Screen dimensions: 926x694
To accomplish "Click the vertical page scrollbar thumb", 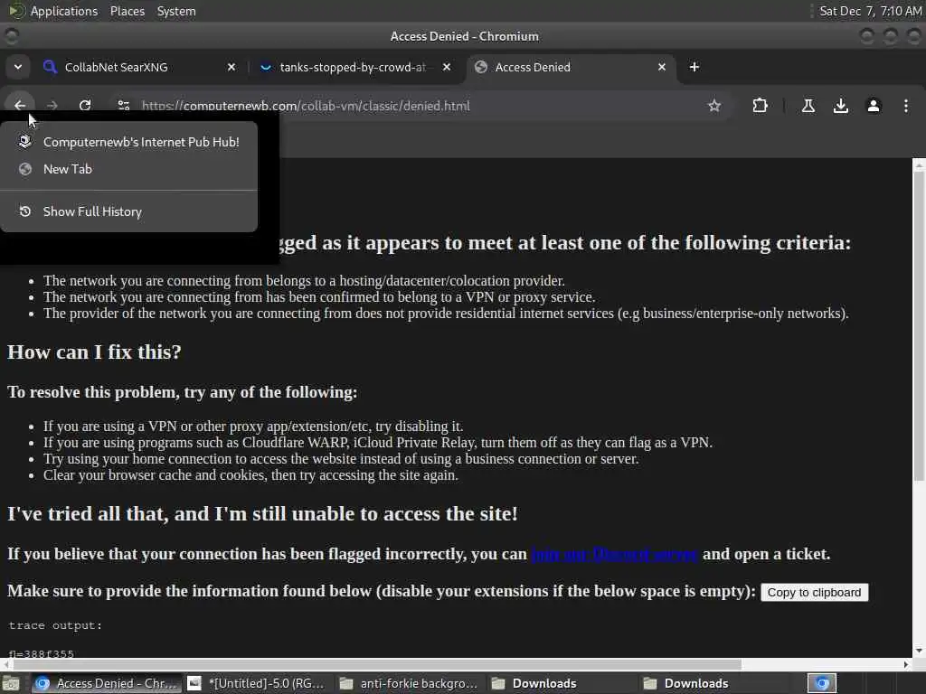I will click(x=919, y=326).
